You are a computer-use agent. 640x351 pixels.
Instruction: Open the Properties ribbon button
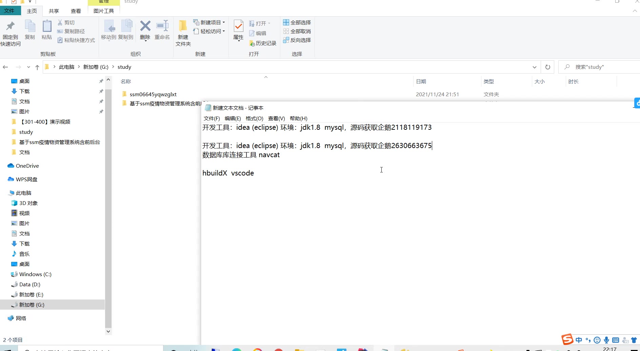point(238,30)
